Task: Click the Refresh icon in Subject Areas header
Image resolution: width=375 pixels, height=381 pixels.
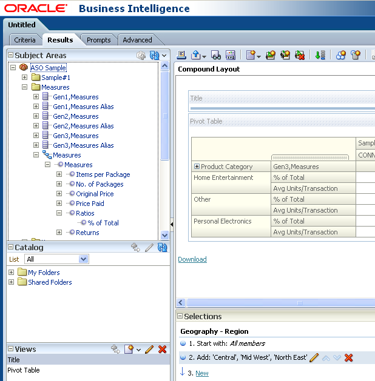Action: [154, 55]
